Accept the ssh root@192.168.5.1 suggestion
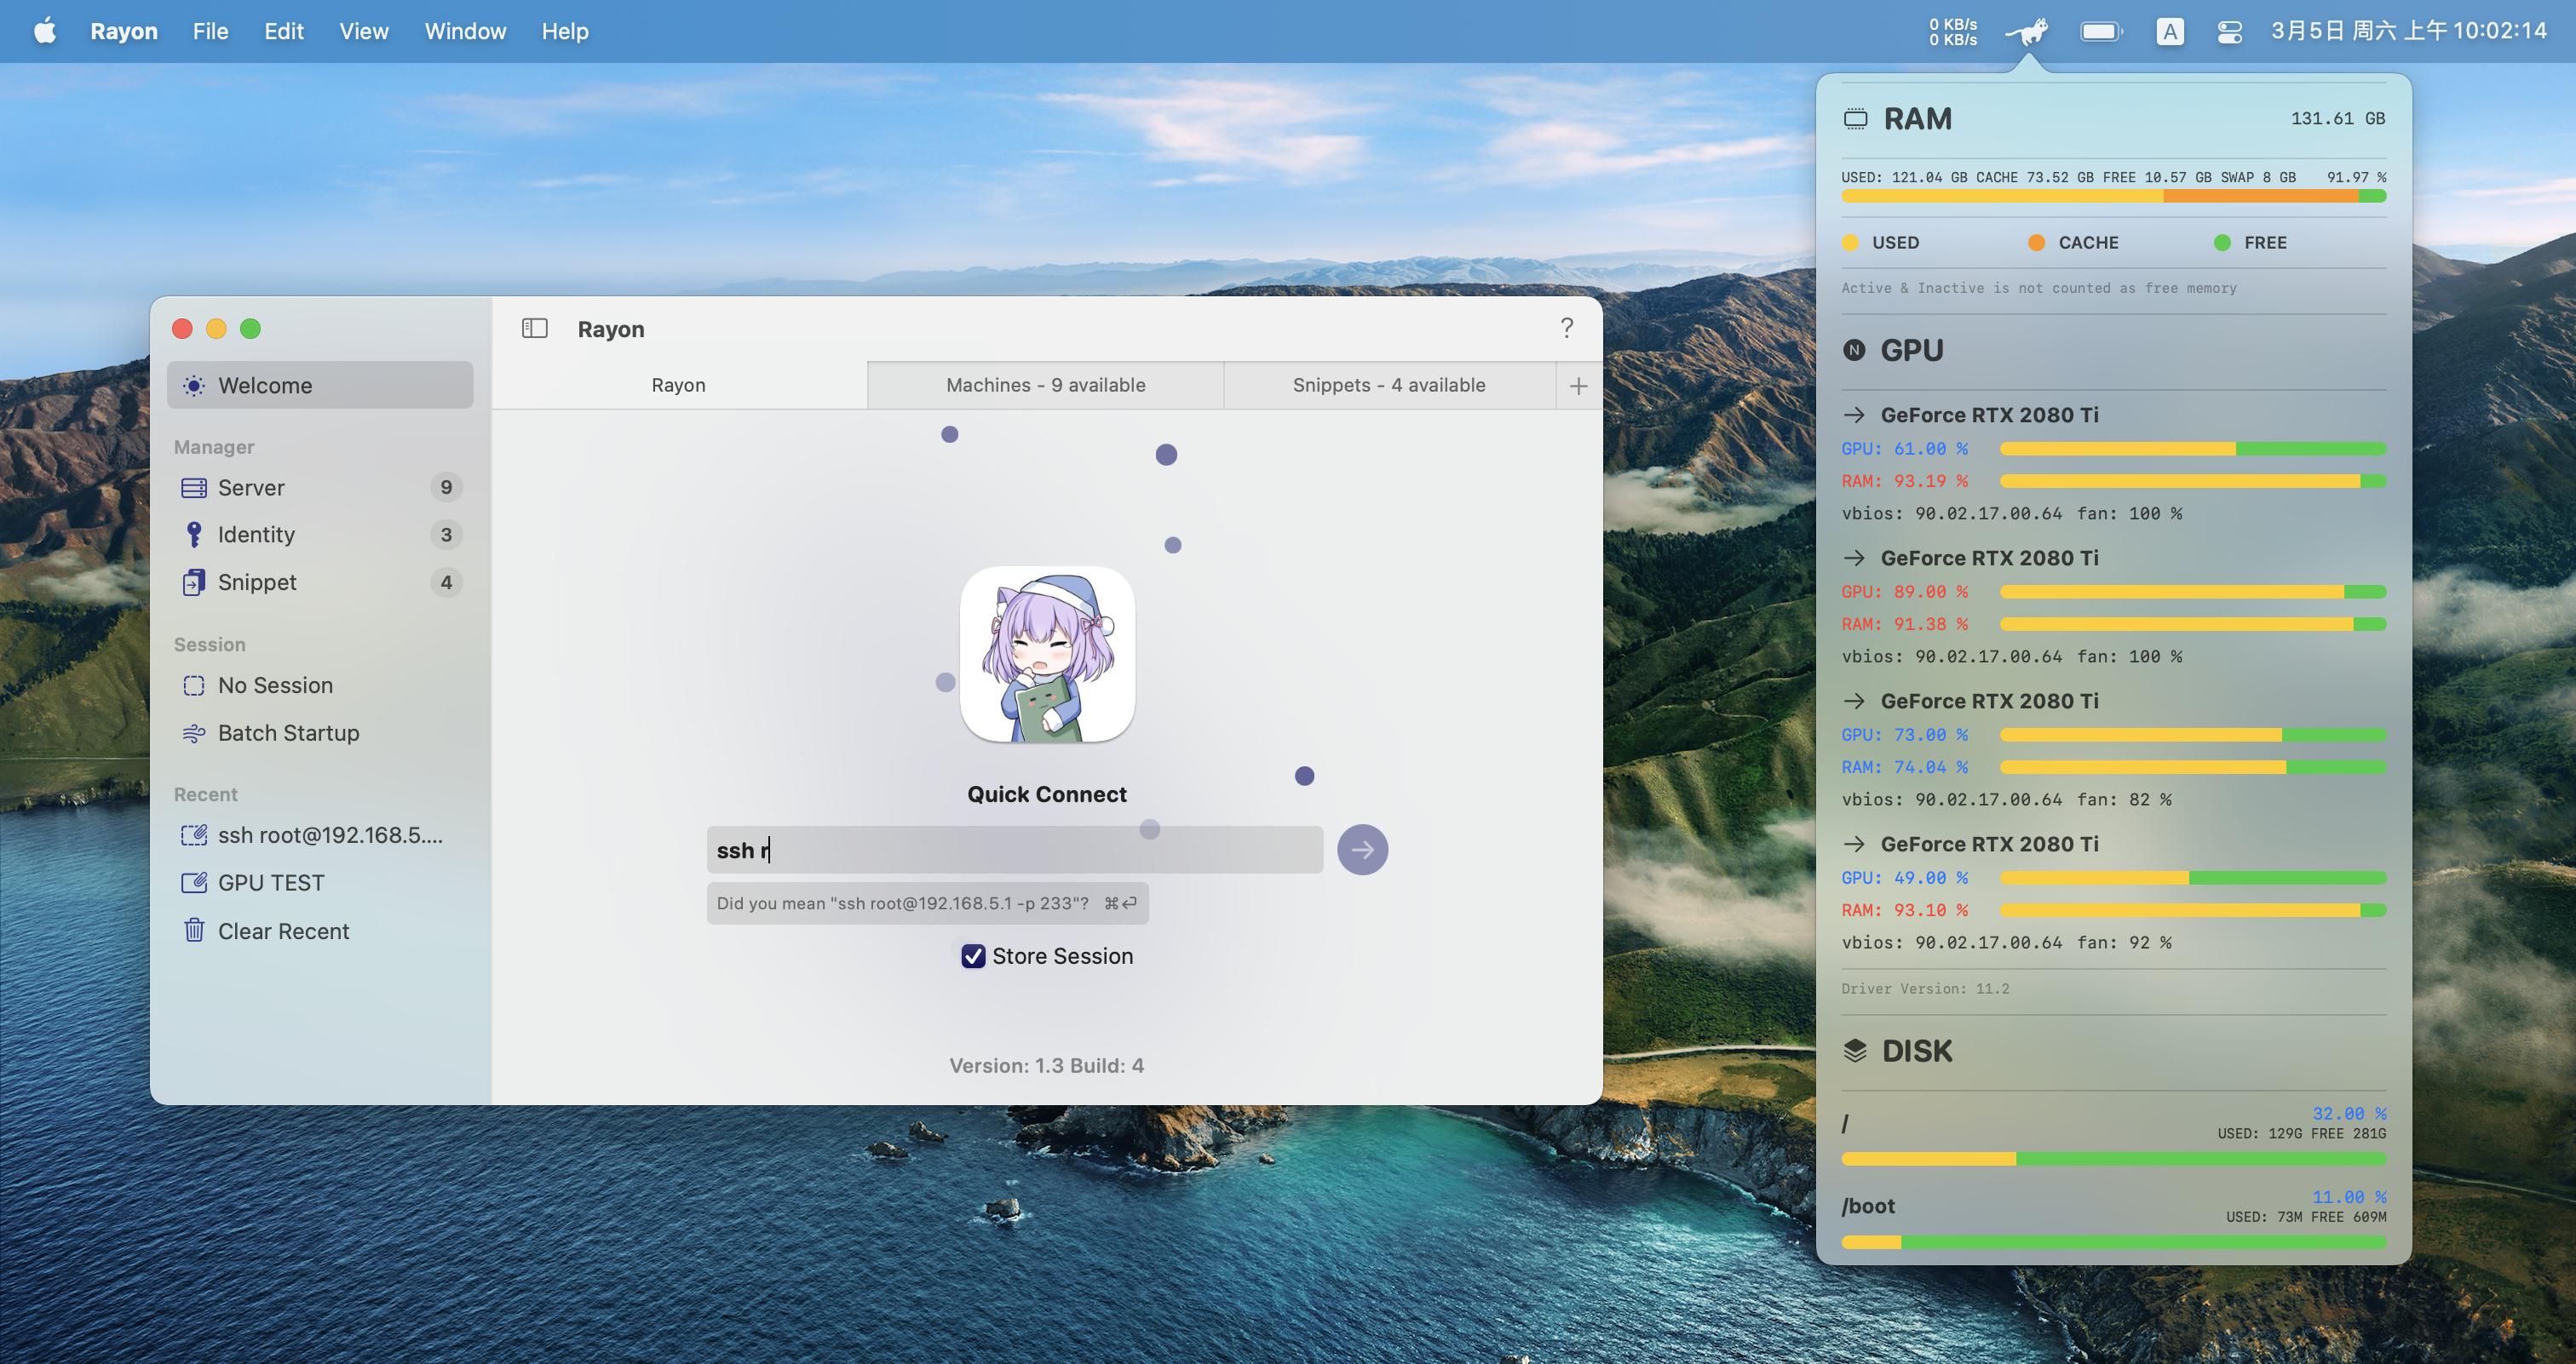 927,903
